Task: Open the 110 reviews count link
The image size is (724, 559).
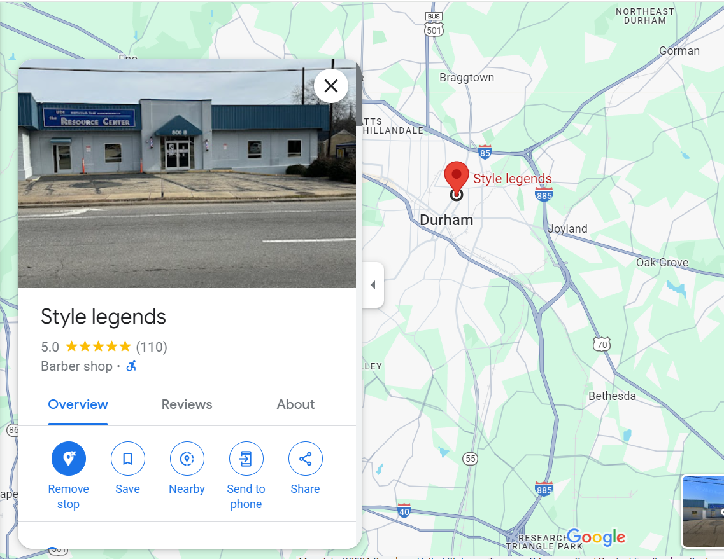Action: 152,347
